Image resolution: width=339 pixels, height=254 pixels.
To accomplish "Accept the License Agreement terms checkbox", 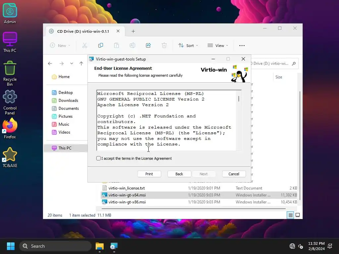I will 98,158.
